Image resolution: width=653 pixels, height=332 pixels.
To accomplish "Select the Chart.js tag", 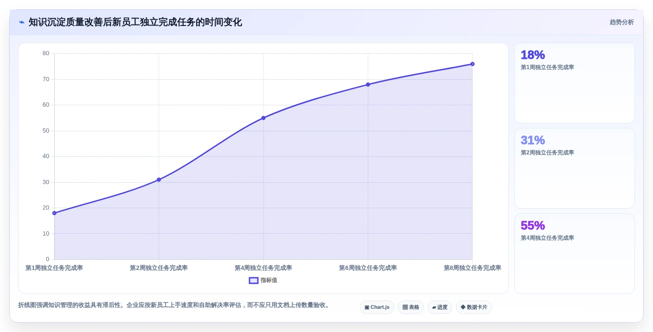I will [377, 307].
